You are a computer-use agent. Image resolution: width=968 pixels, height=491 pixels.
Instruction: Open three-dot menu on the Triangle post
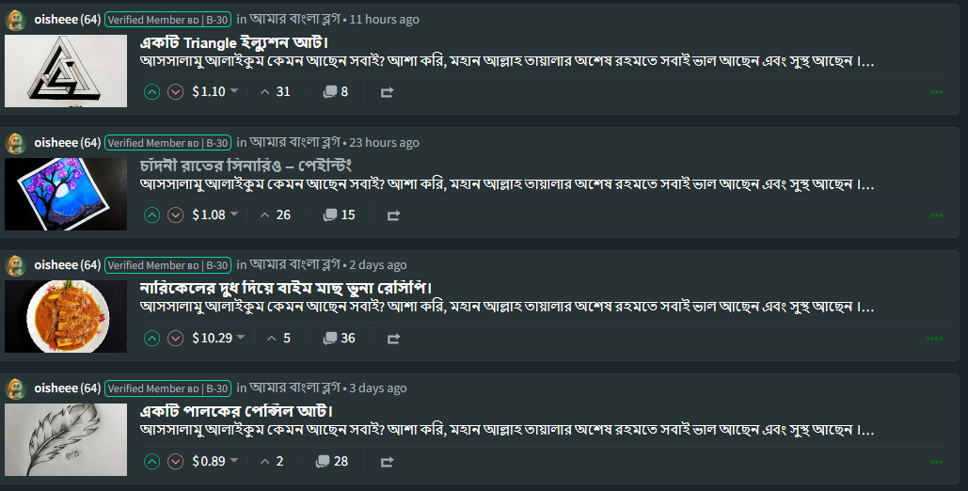[936, 92]
